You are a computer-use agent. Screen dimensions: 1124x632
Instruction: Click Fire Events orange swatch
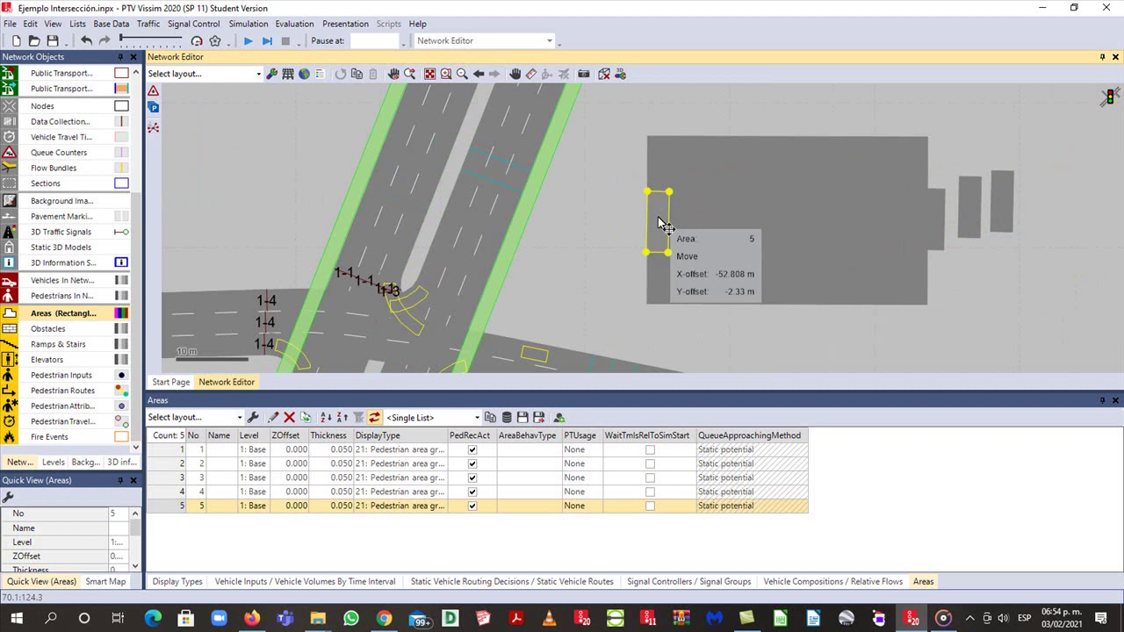click(x=121, y=437)
